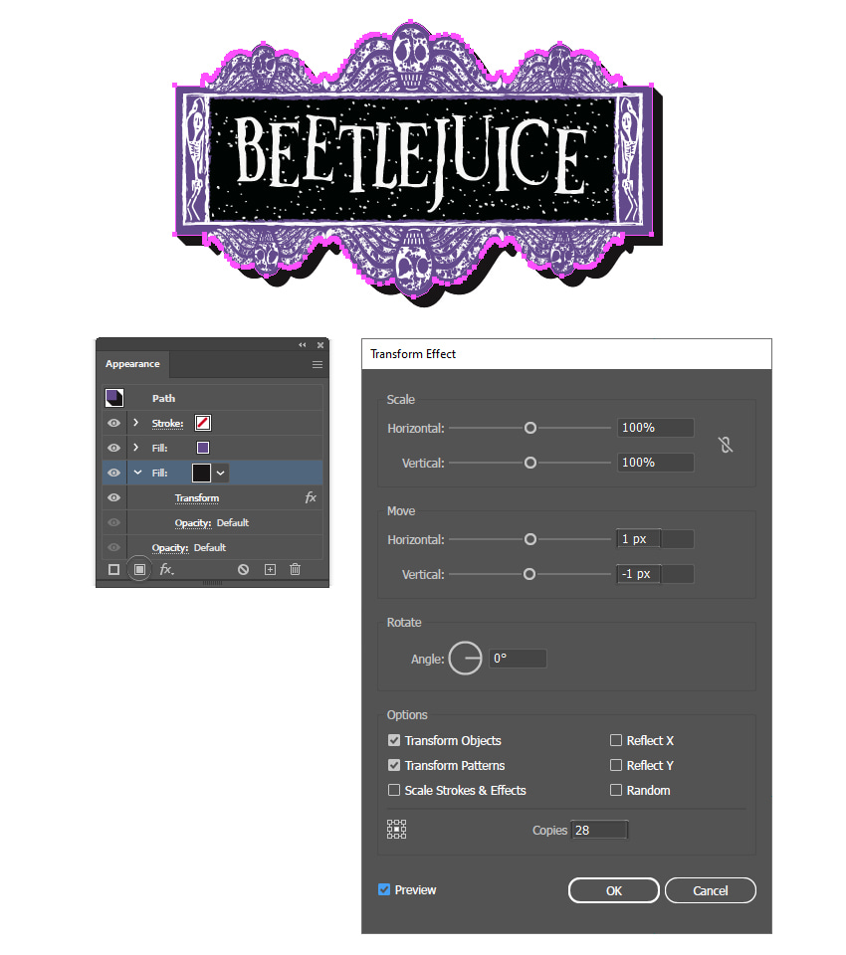Check the Reflect X option
This screenshot has width=846, height=955.
616,740
